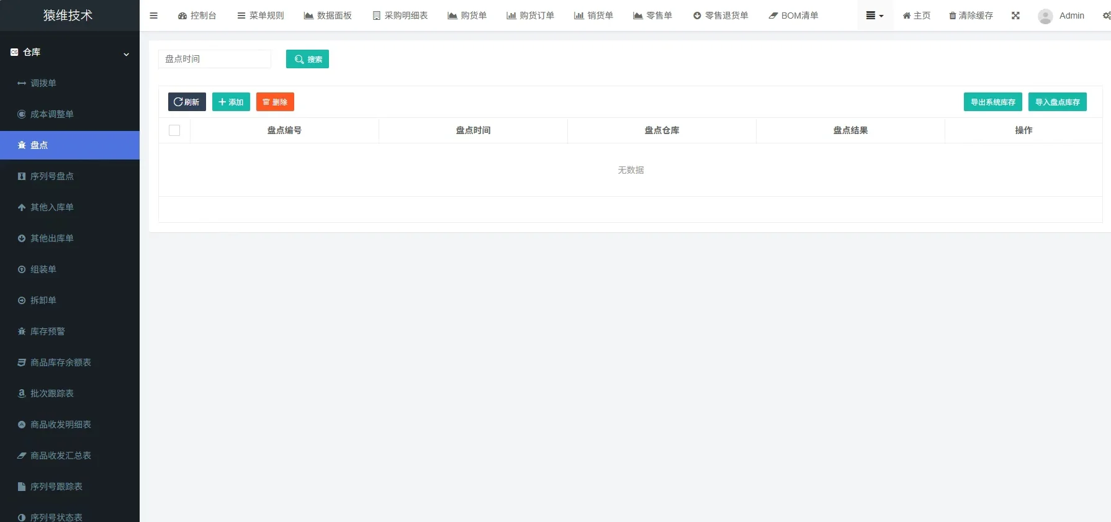This screenshot has width=1111, height=522.
Task: Open 拆卸单 in the sidebar
Action: 70,300
